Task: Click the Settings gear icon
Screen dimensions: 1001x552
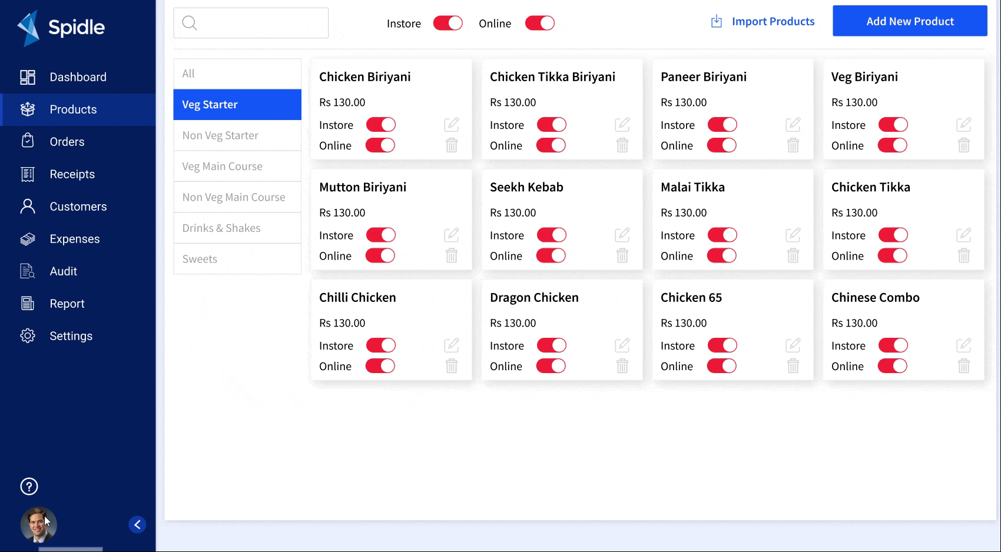Action: (x=28, y=335)
